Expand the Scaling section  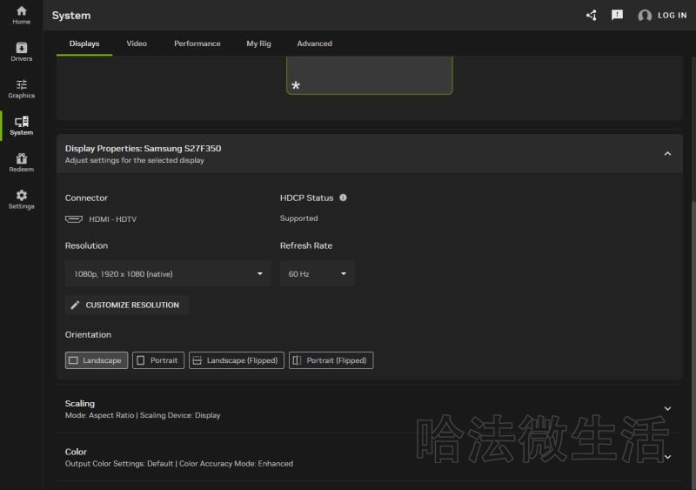pos(667,409)
